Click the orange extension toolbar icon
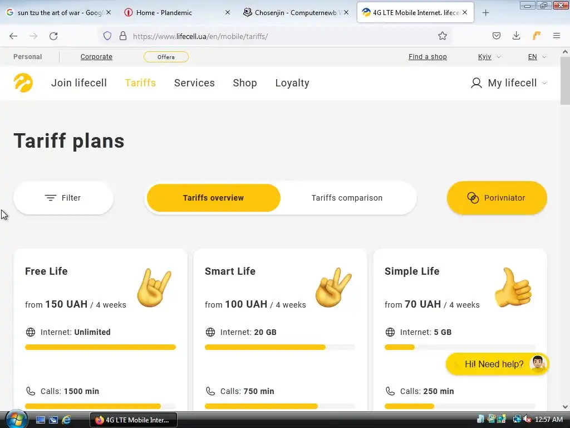 click(x=537, y=36)
